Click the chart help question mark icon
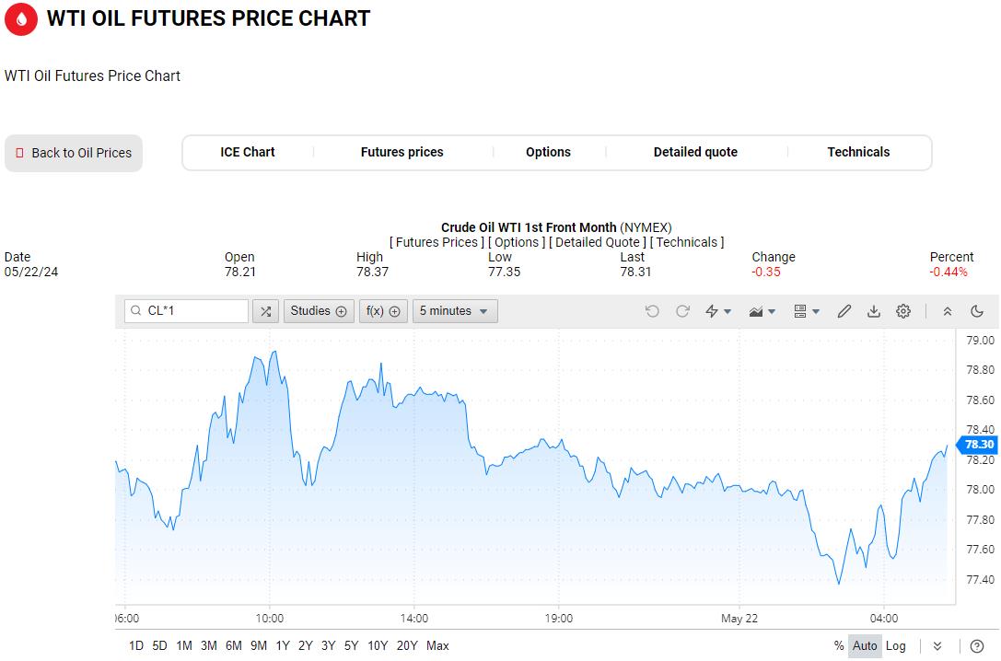This screenshot has height=661, width=1001. pos(976,646)
